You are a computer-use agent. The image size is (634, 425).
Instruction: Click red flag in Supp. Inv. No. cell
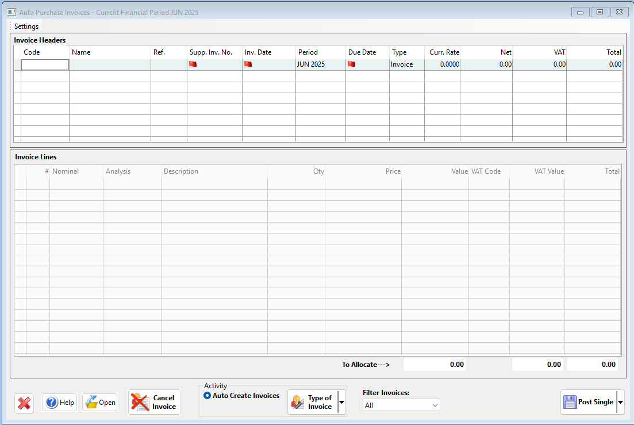(193, 64)
